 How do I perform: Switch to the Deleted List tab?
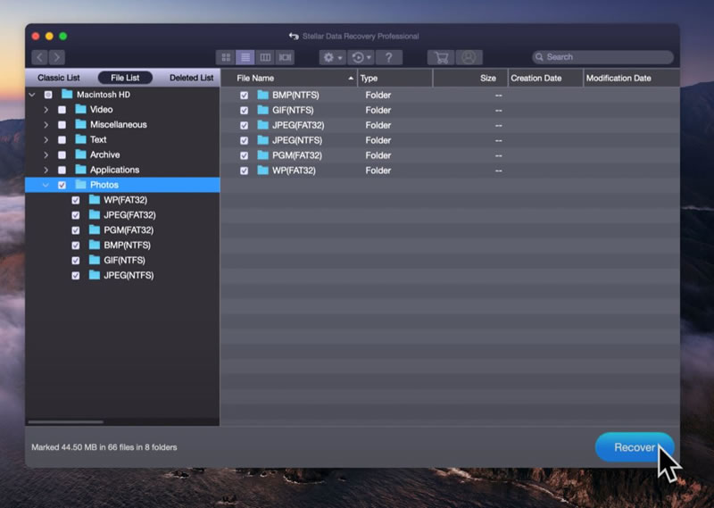coord(191,78)
